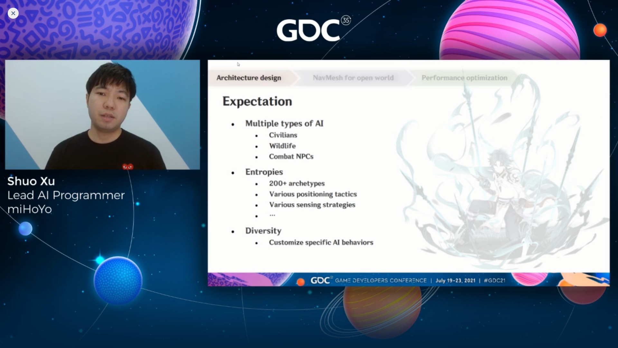Select the Architecture design step
618x348 pixels.
(x=249, y=78)
